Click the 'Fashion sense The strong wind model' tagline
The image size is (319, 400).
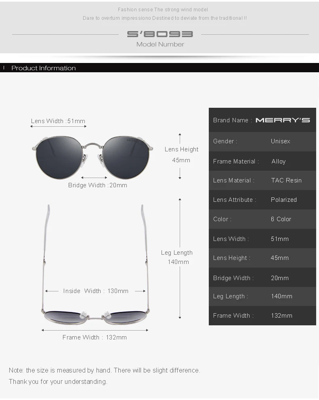click(x=163, y=10)
